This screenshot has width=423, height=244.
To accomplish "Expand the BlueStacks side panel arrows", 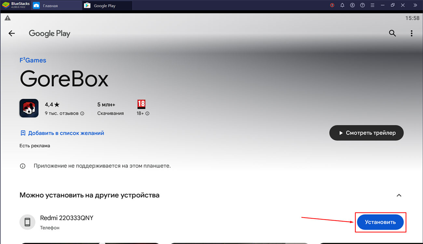I will (x=415, y=5).
